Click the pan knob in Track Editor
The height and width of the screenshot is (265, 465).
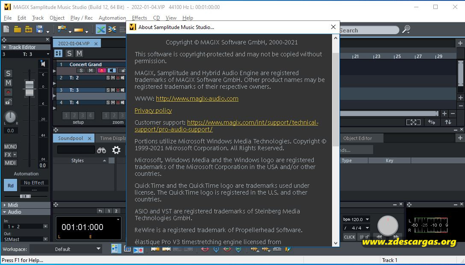point(10,117)
